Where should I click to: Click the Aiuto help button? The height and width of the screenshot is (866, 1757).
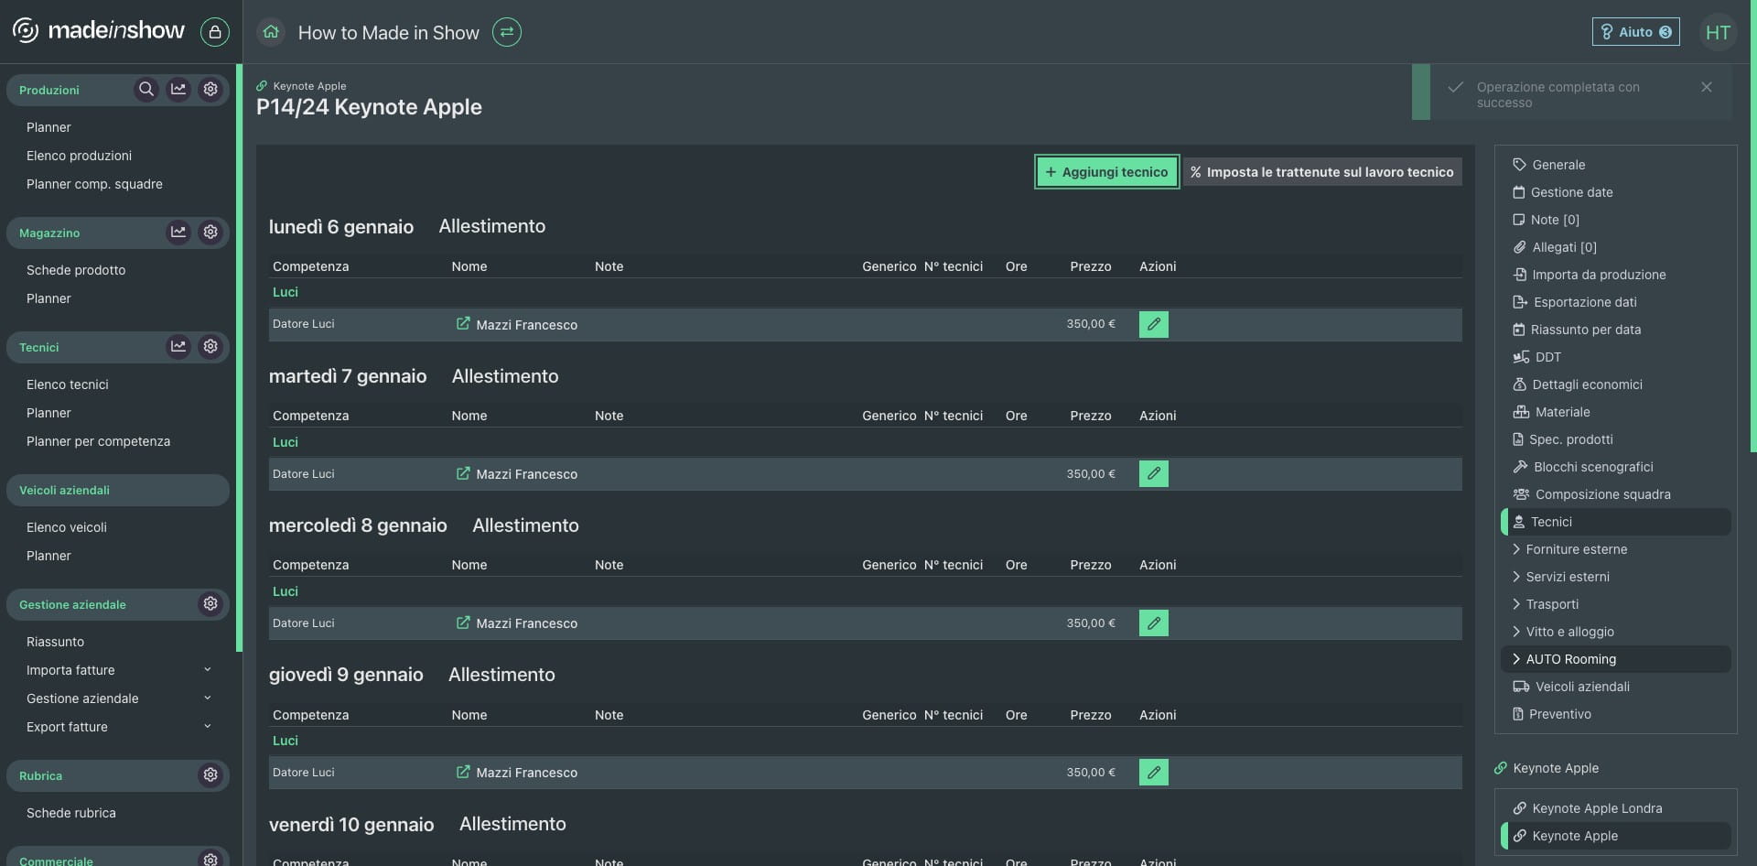point(1636,32)
